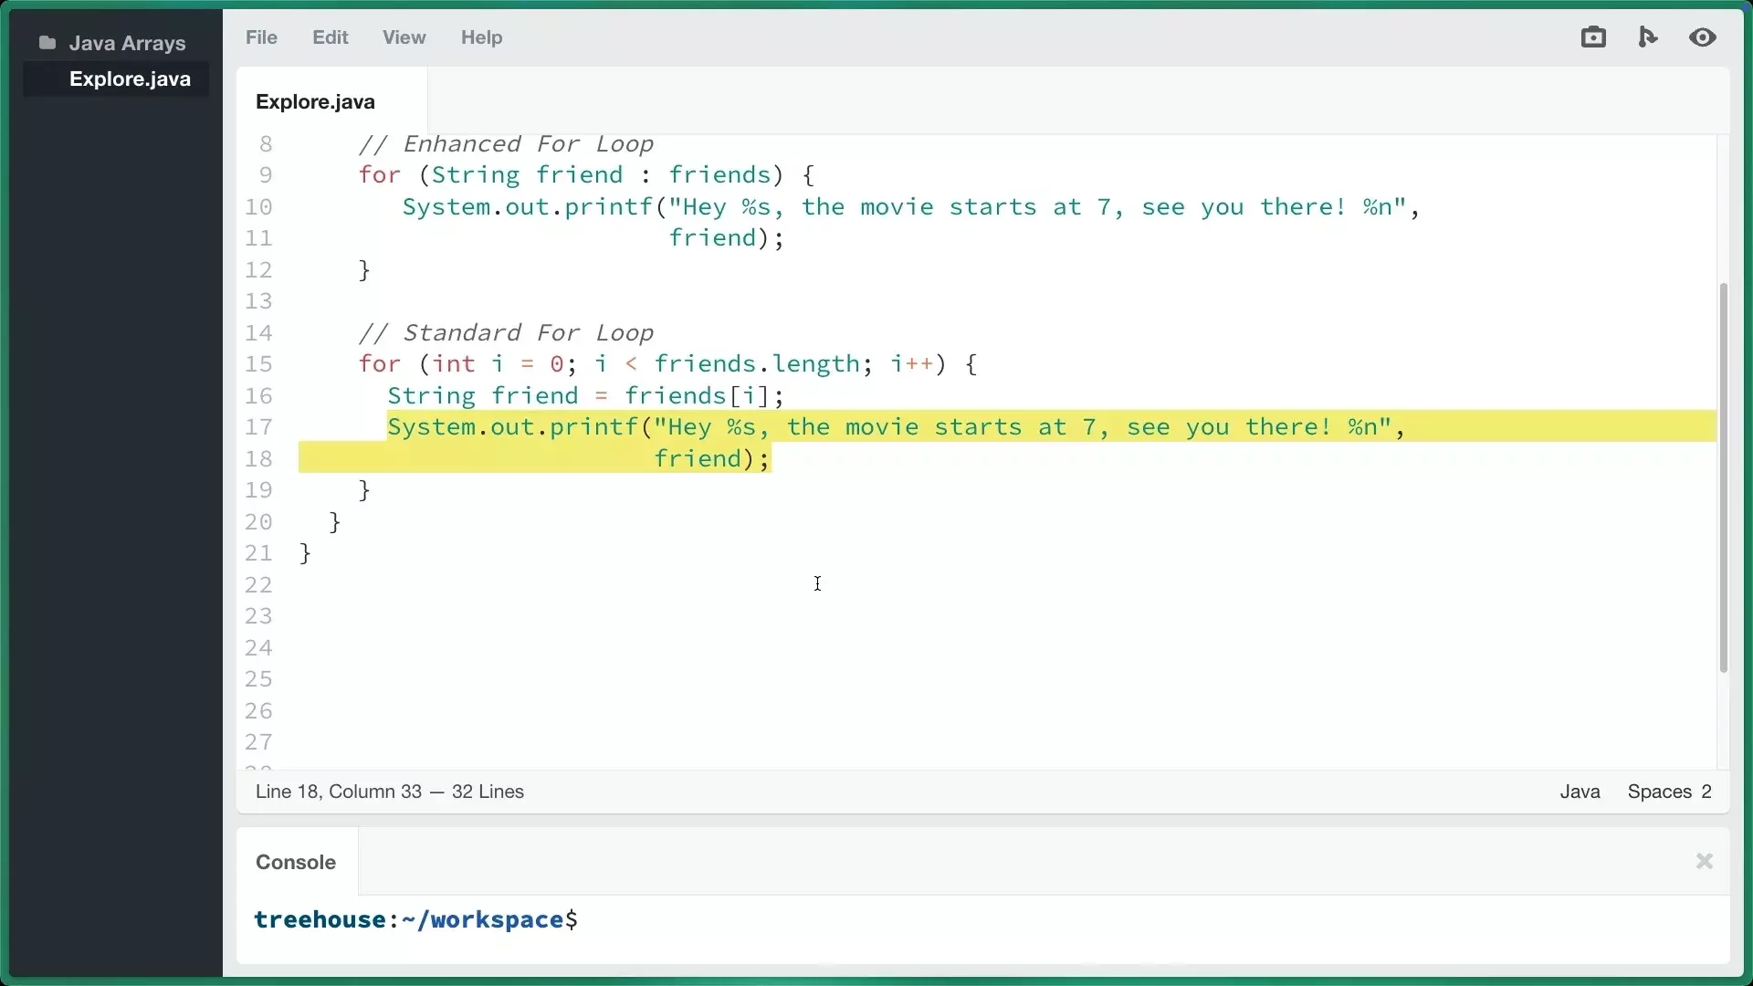Open the View menu

(404, 37)
